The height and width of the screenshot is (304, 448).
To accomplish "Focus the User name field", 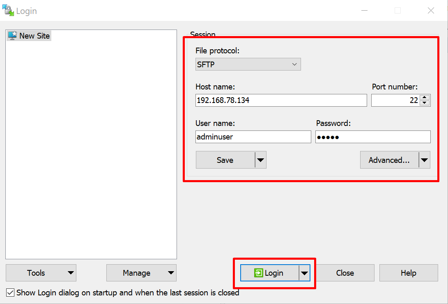I will tap(253, 137).
